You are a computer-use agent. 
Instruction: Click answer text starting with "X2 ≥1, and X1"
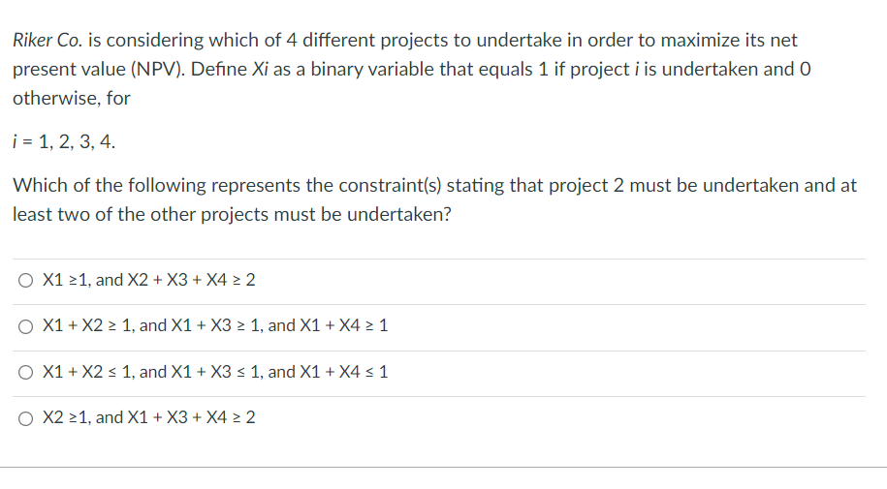point(148,417)
